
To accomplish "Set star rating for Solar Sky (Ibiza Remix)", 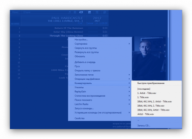I will (x=93, y=32).
